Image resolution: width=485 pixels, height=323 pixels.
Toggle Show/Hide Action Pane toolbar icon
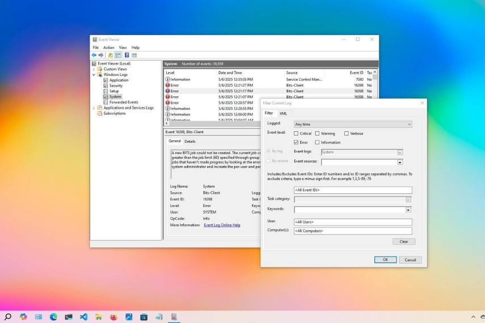pos(134,55)
